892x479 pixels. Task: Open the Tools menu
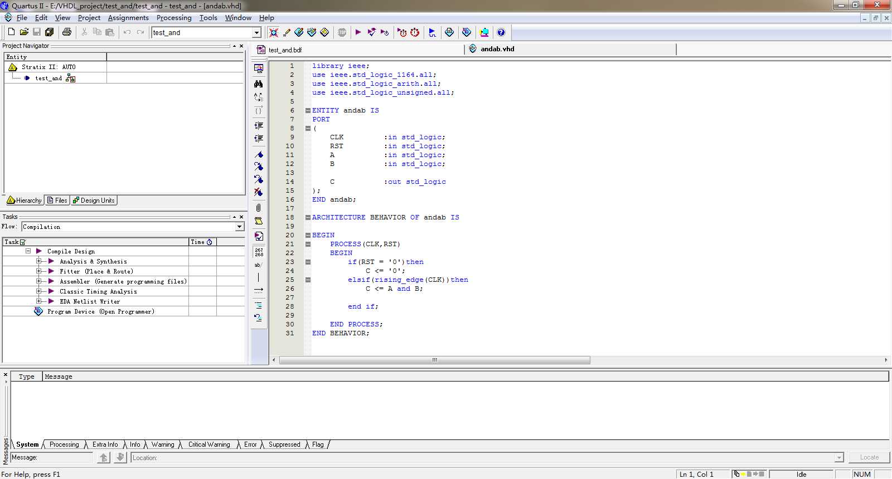coord(209,18)
